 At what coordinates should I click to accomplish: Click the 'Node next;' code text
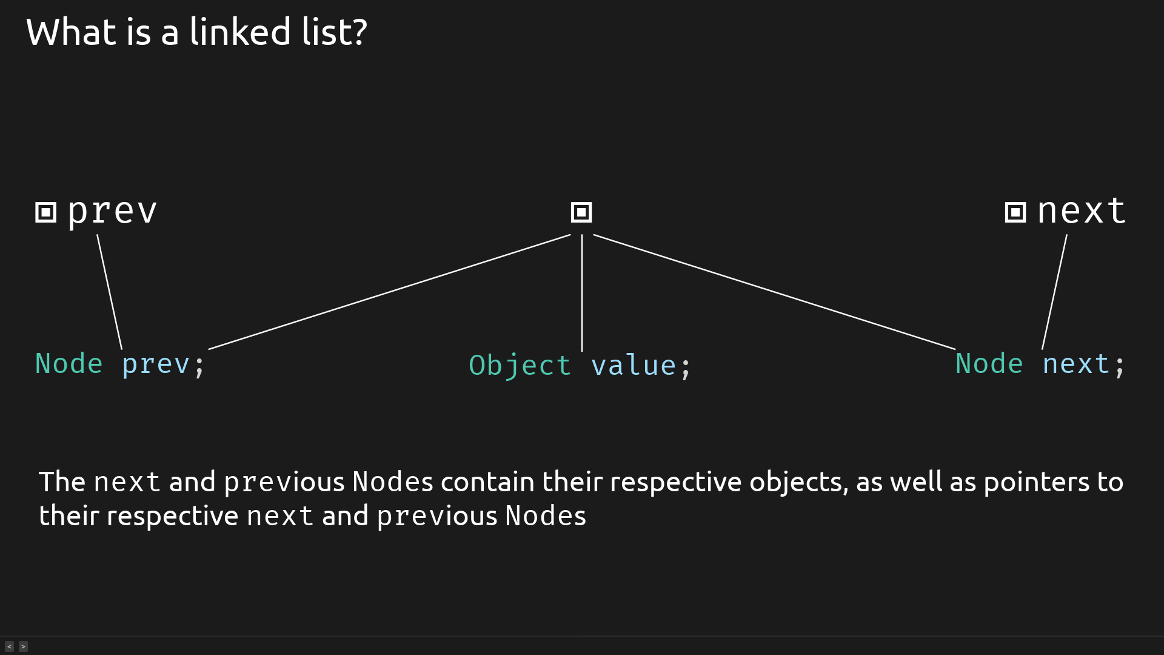coord(1040,364)
